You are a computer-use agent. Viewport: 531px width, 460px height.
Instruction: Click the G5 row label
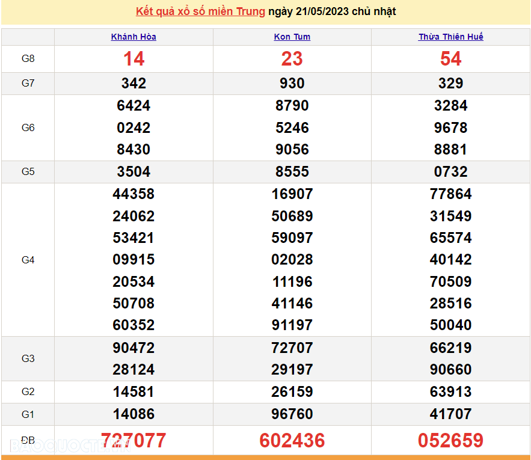(x=28, y=171)
